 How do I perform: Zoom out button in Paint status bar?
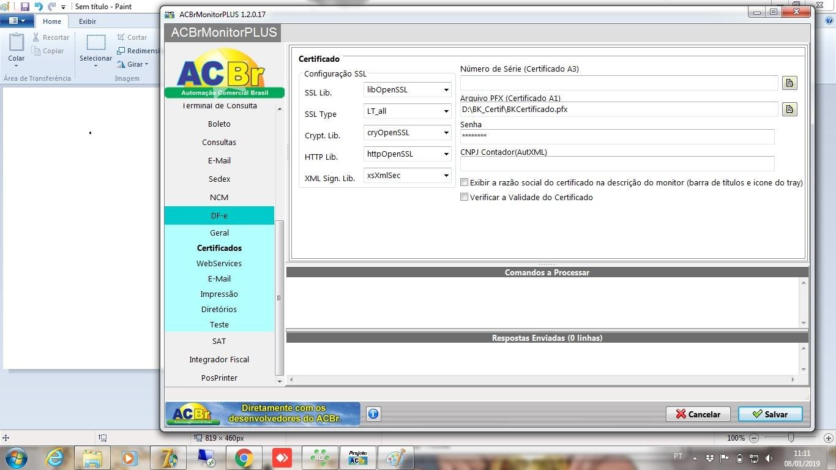pyautogui.click(x=754, y=438)
